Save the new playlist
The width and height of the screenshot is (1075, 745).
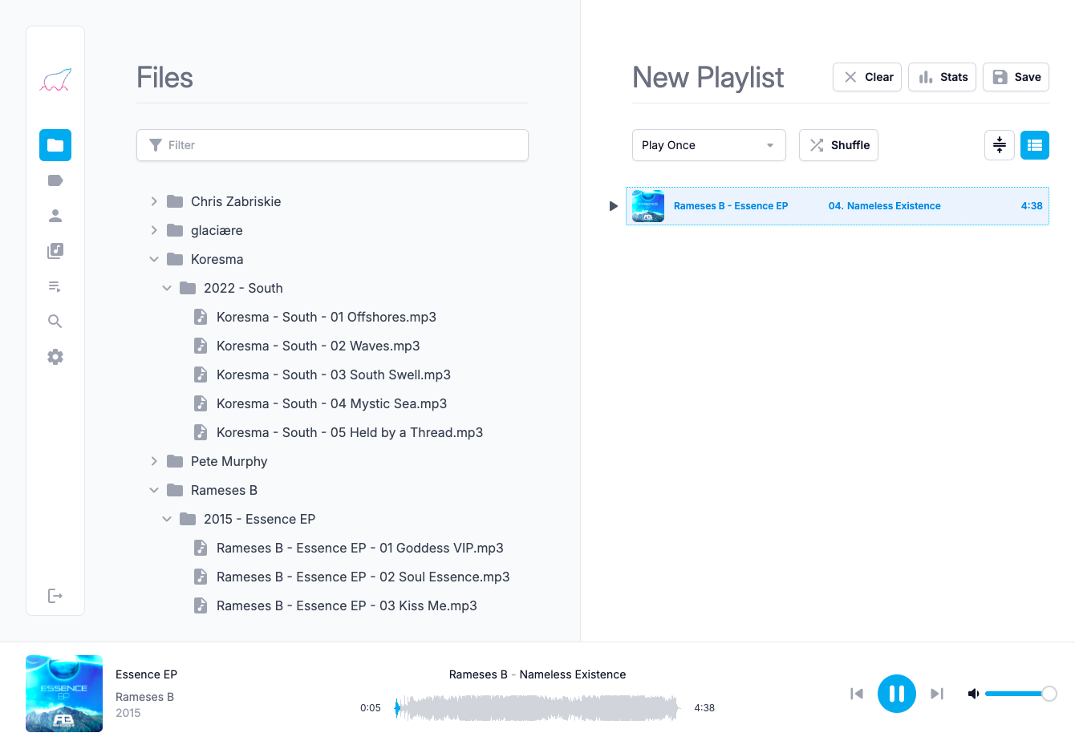(x=1016, y=77)
